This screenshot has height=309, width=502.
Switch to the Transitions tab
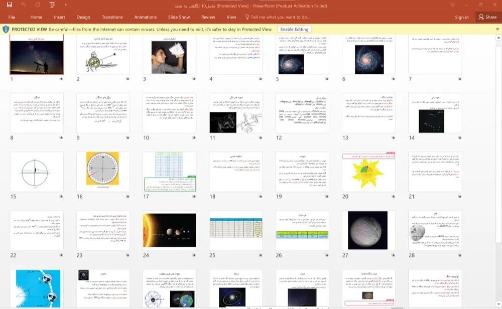pyautogui.click(x=112, y=17)
